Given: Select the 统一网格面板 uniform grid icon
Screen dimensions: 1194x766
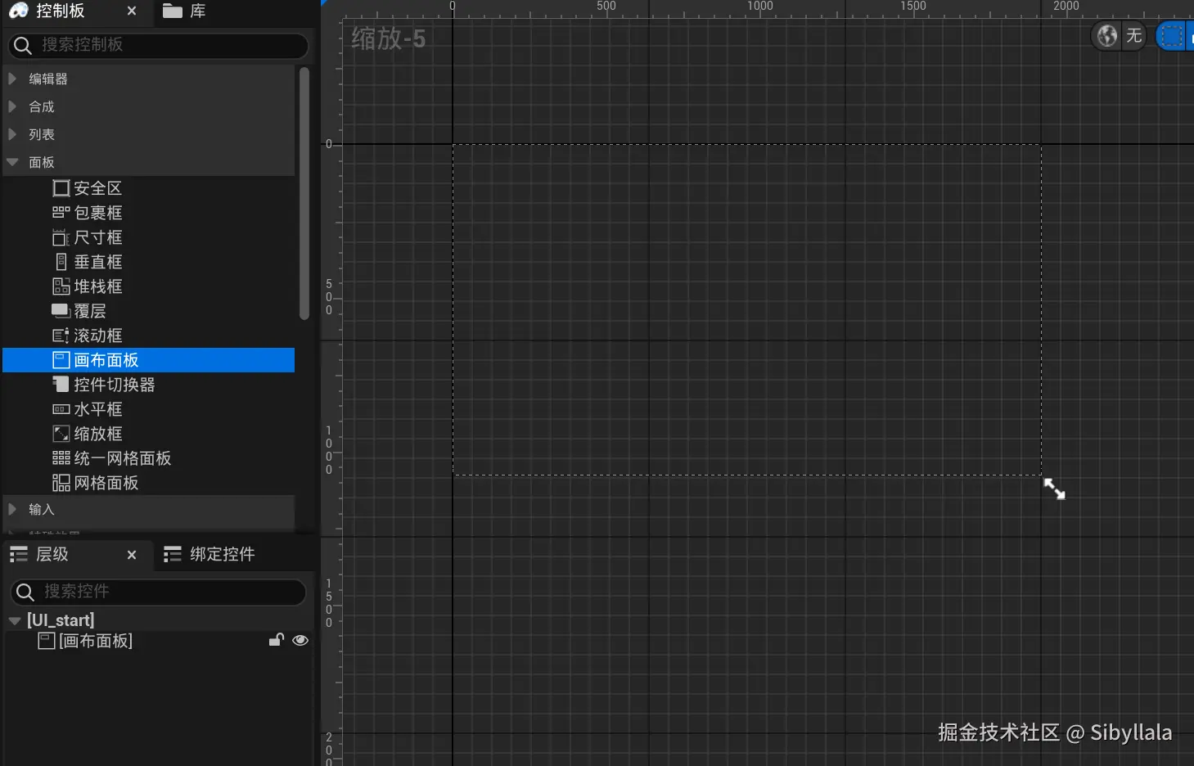Looking at the screenshot, I should point(61,458).
